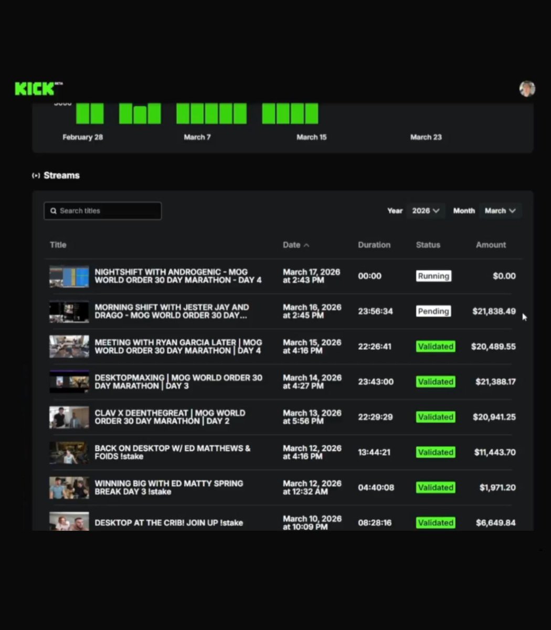Open Nightshift with Androgenic stream thumbnail
551x630 pixels.
69,276
